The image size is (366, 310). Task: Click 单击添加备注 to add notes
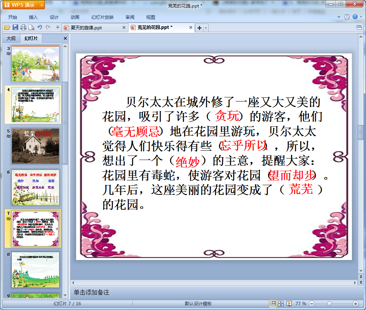[92, 292]
